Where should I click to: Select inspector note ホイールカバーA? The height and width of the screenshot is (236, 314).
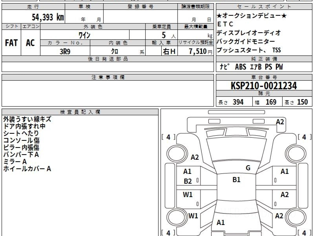[27, 169]
